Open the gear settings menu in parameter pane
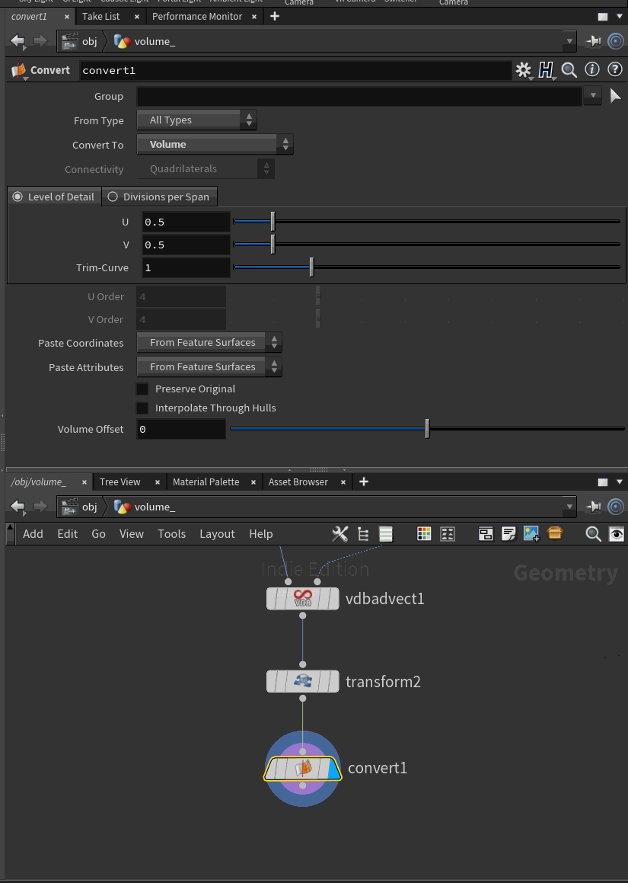Image resolution: width=628 pixels, height=883 pixels. (x=524, y=70)
